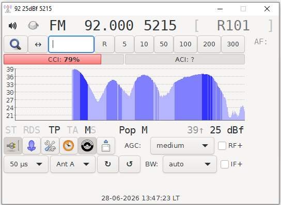Rotate antenna clockwise button
This screenshot has width=281, height=205.
click(x=108, y=164)
